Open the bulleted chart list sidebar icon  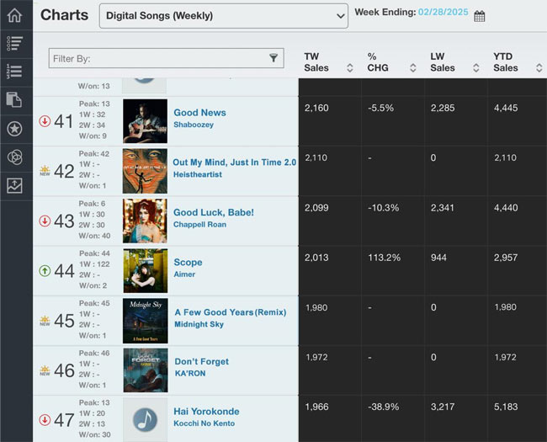tap(14, 44)
